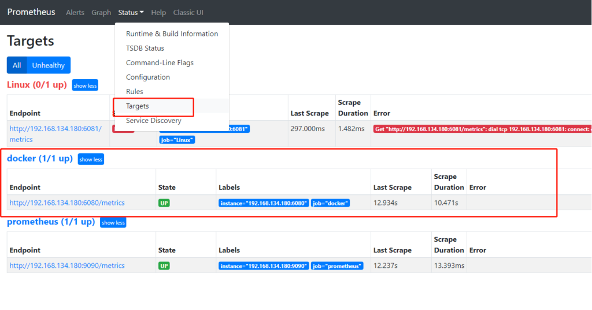Click the job="prometheus" label badge
This screenshot has width=592, height=310.
tap(337, 266)
